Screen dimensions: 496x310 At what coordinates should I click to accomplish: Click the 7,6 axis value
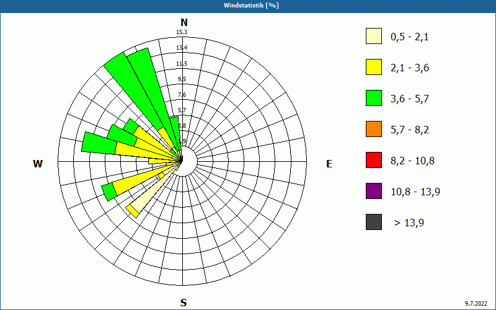point(182,95)
